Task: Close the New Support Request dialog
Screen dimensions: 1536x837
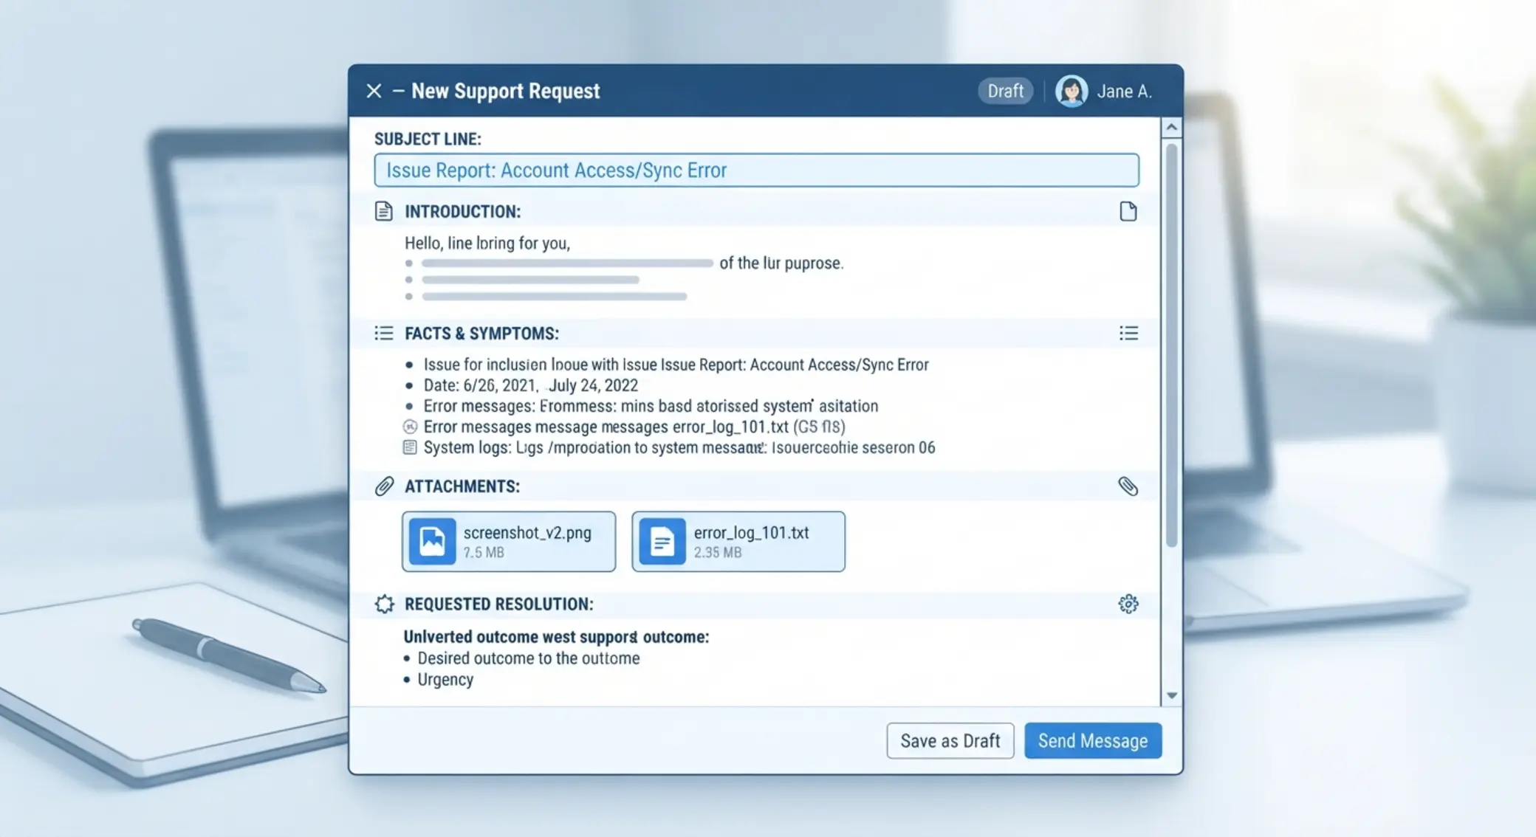Action: 374,91
